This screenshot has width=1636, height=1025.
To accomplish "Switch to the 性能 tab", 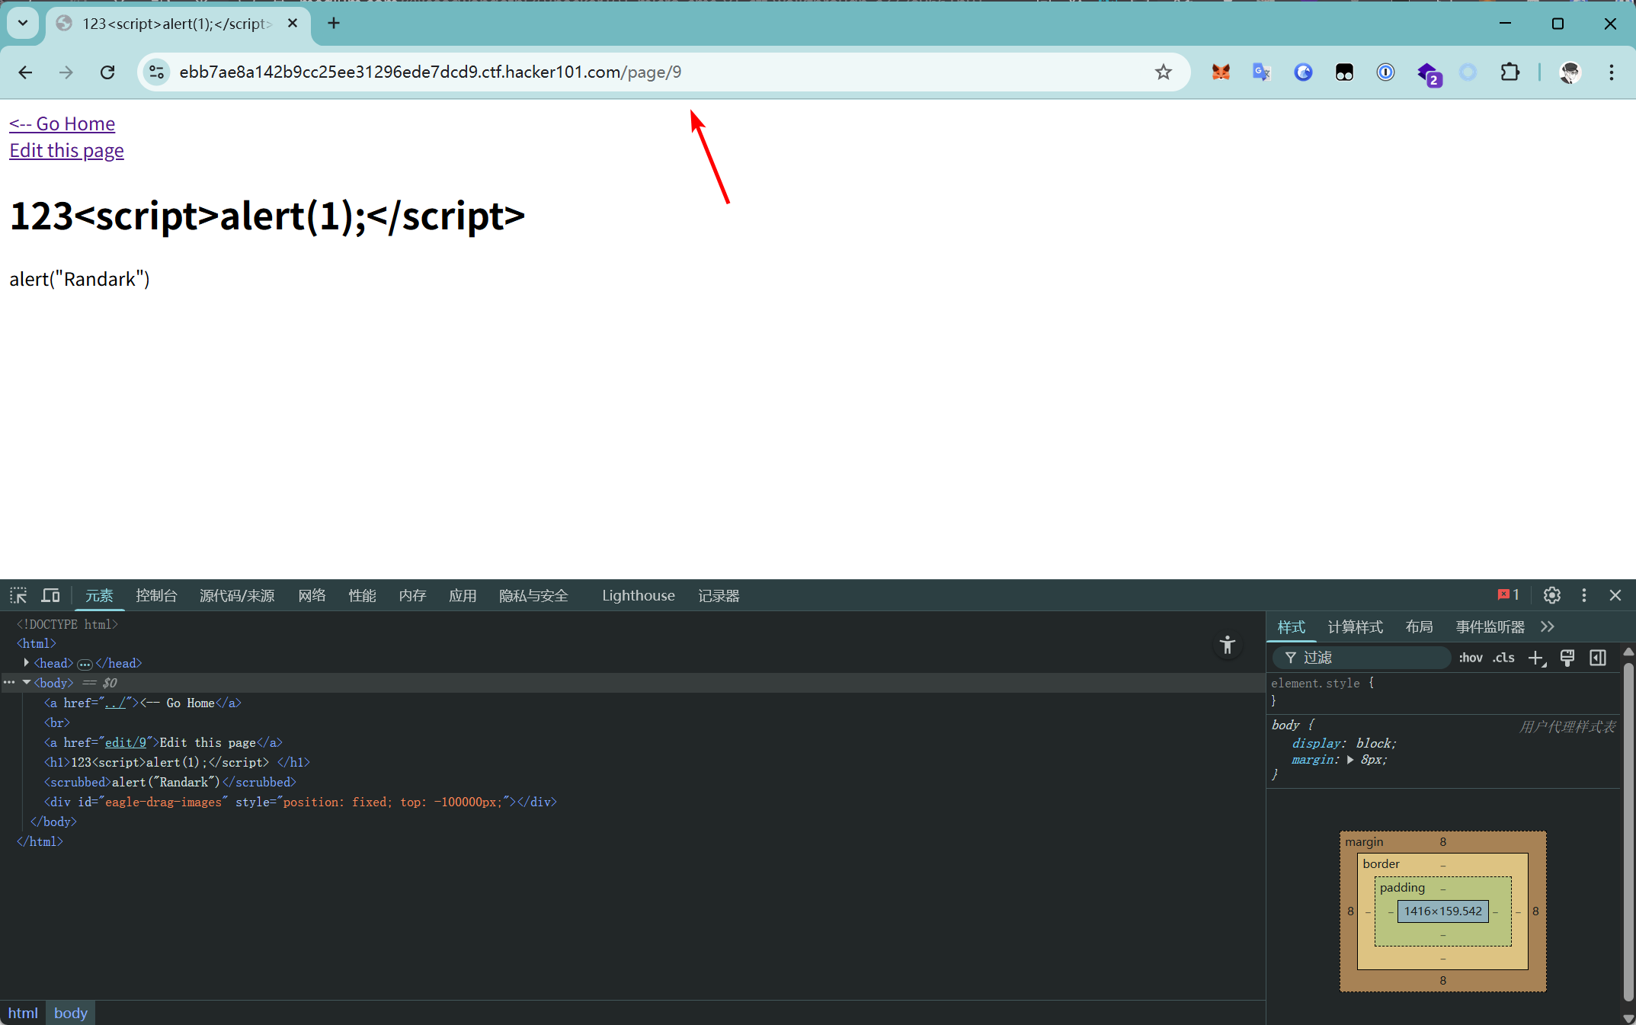I will 362,595.
